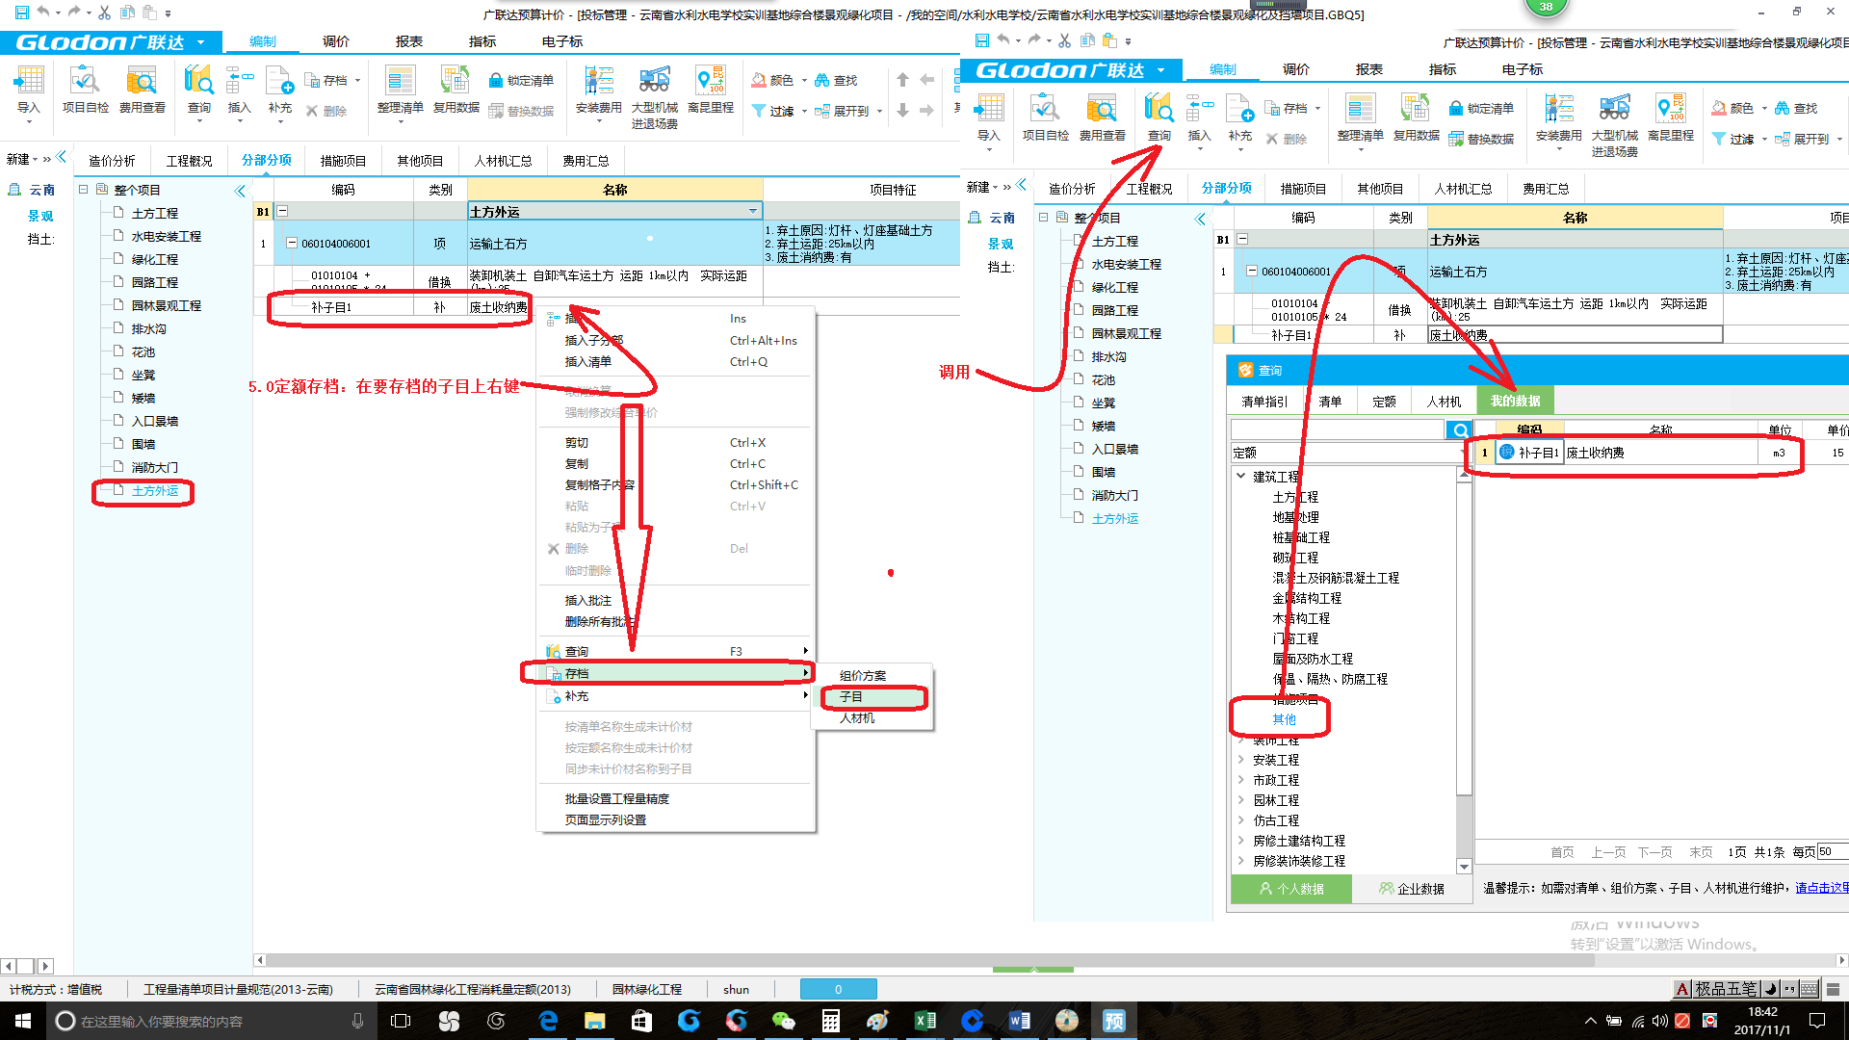Open Edge browser from taskbar
This screenshot has width=1849, height=1040.
click(547, 1021)
